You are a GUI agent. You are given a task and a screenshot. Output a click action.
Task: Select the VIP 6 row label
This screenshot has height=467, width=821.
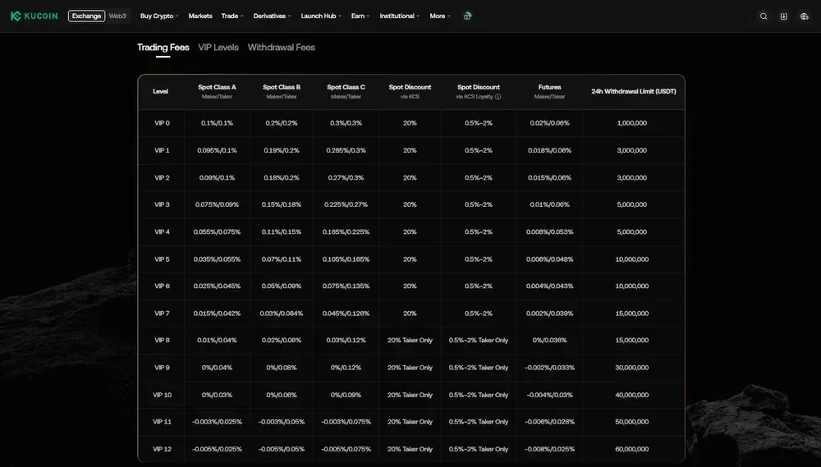[x=162, y=286]
